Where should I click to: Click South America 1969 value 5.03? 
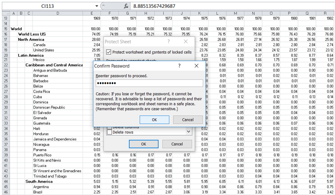tap(97, 182)
